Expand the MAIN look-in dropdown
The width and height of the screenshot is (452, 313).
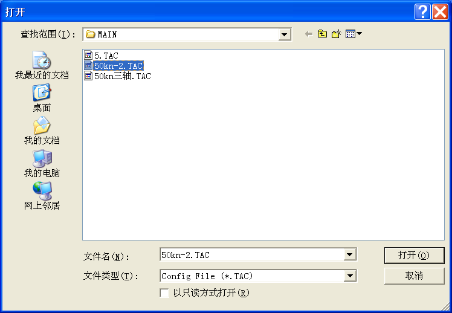click(284, 34)
